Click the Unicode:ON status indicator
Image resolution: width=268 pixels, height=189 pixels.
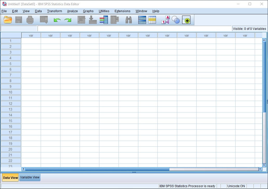pyautogui.click(x=236, y=186)
